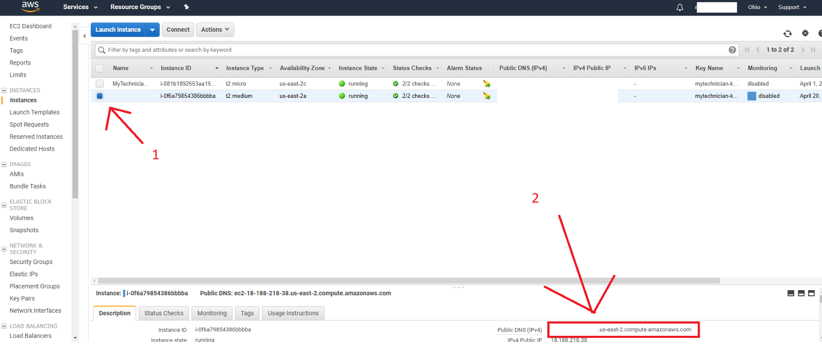Image resolution: width=822 pixels, height=344 pixels.
Task: Click the Connect button
Action: click(178, 30)
